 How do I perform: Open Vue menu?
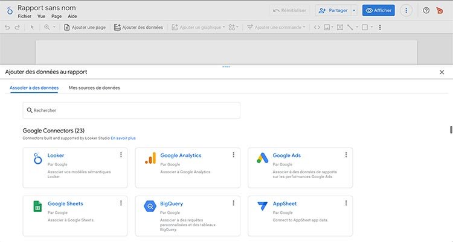[x=41, y=16]
